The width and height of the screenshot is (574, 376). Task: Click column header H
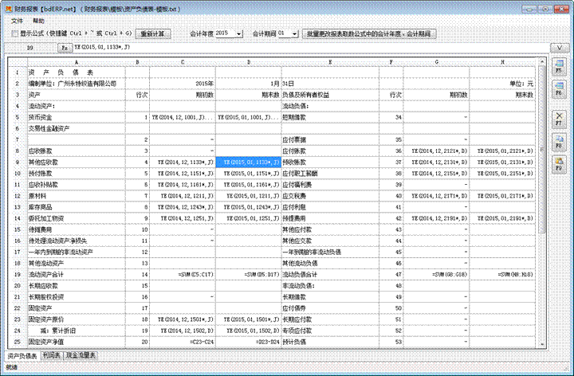coord(502,62)
